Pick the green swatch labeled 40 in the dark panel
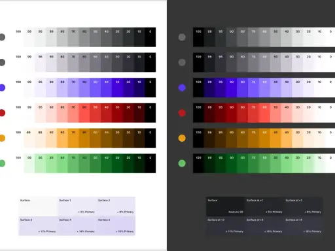 click(x=287, y=163)
